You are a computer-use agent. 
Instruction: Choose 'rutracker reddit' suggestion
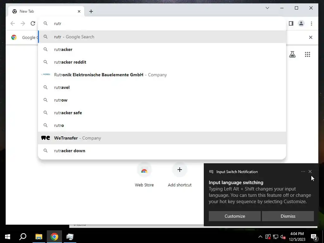pos(162,62)
